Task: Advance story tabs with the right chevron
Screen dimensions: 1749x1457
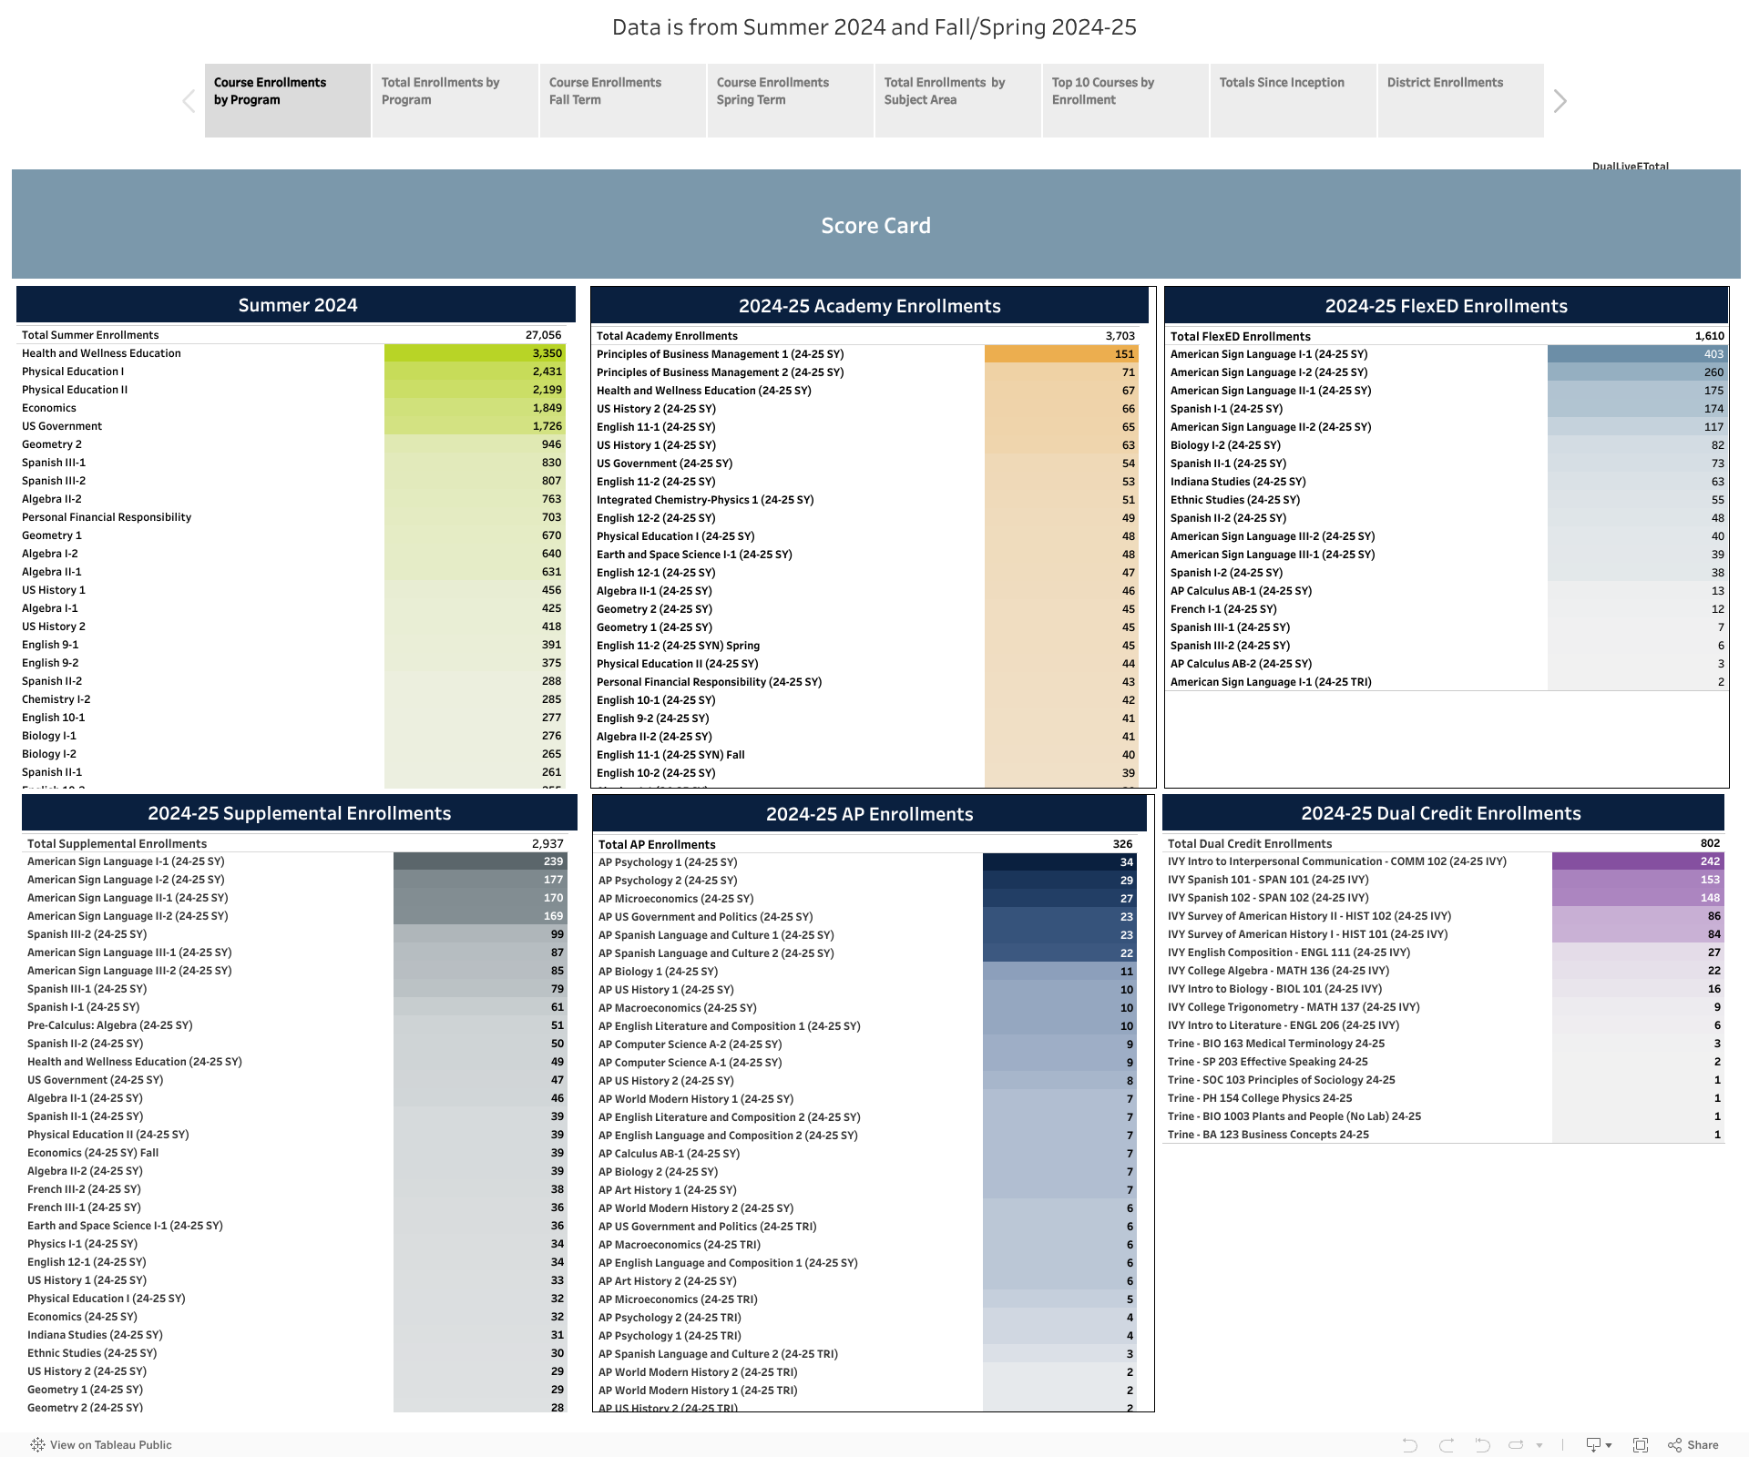Action: tap(1560, 101)
